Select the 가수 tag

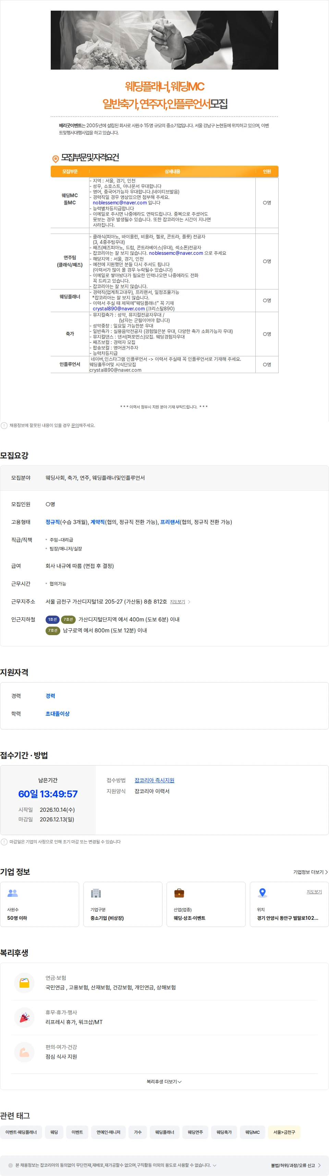(137, 1132)
